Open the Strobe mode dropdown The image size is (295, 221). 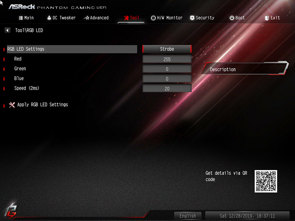pos(167,49)
